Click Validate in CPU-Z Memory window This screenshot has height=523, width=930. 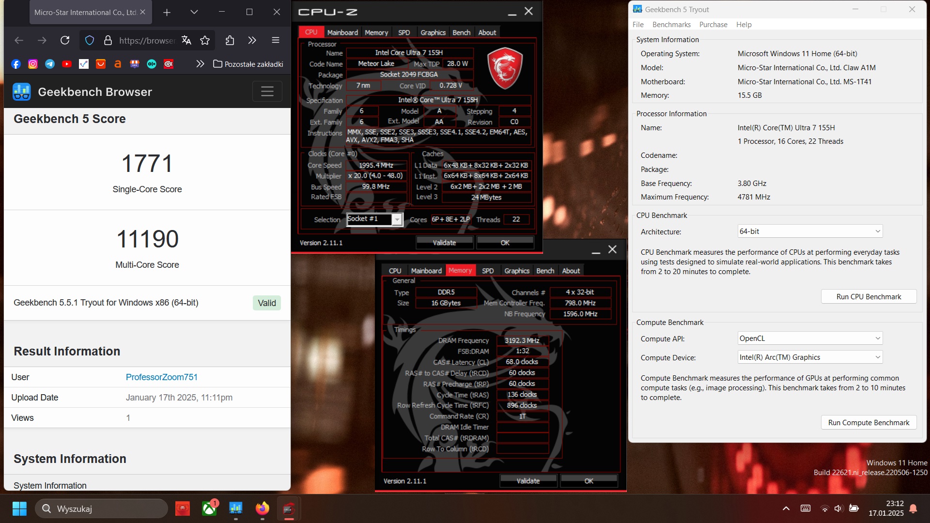point(528,481)
